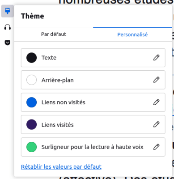The image size is (174, 179).
Task: Select the Personnalisé tab
Action: (x=132, y=34)
